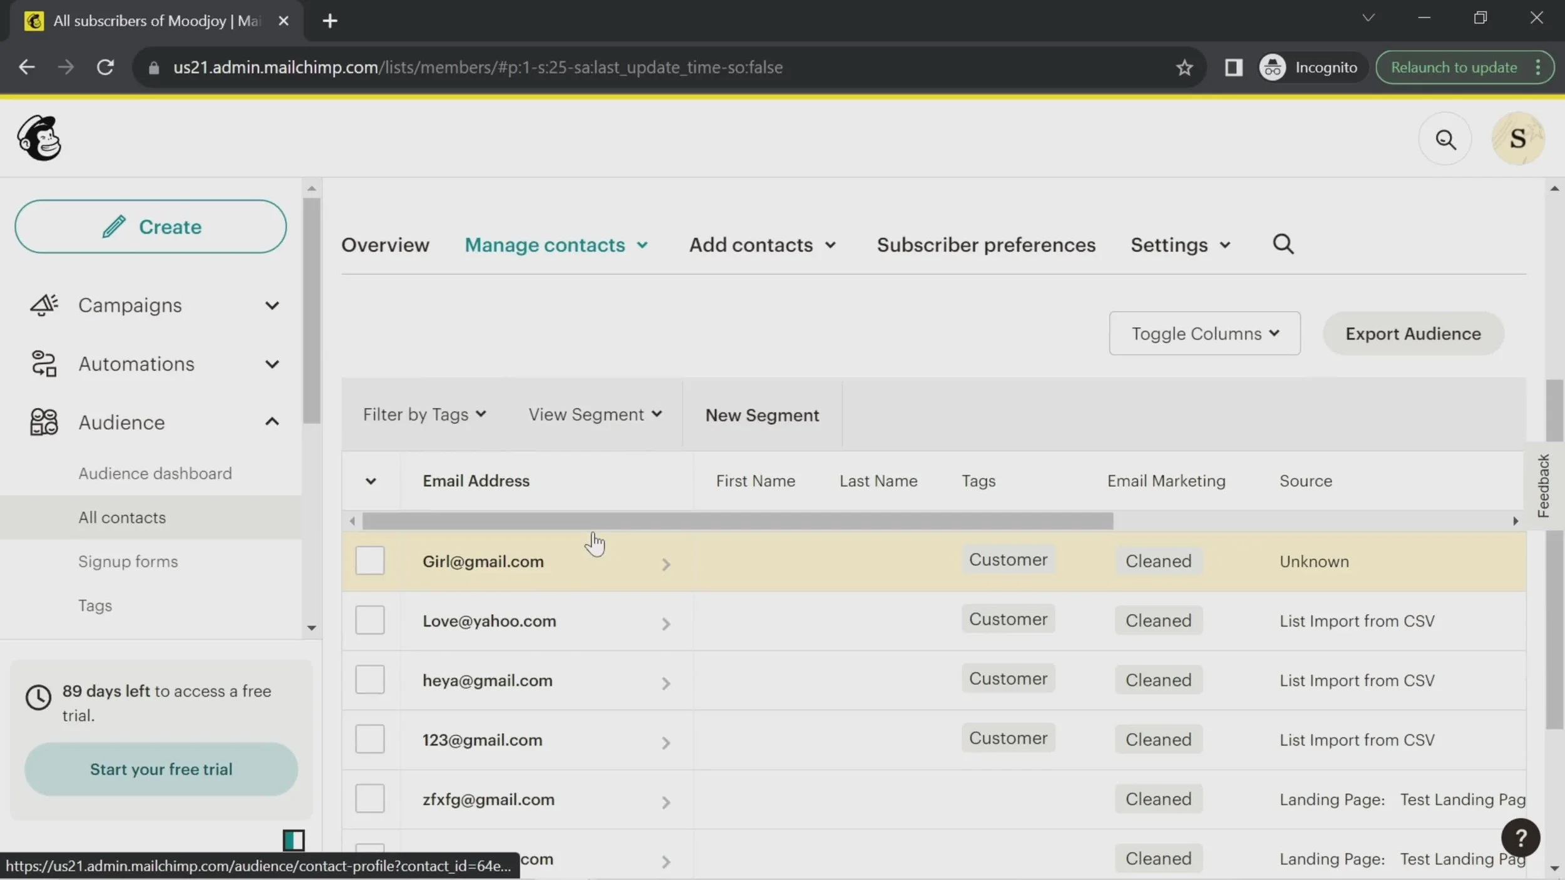
Task: Tick the checkbox next to heya@gmail.com
Action: pyautogui.click(x=369, y=680)
